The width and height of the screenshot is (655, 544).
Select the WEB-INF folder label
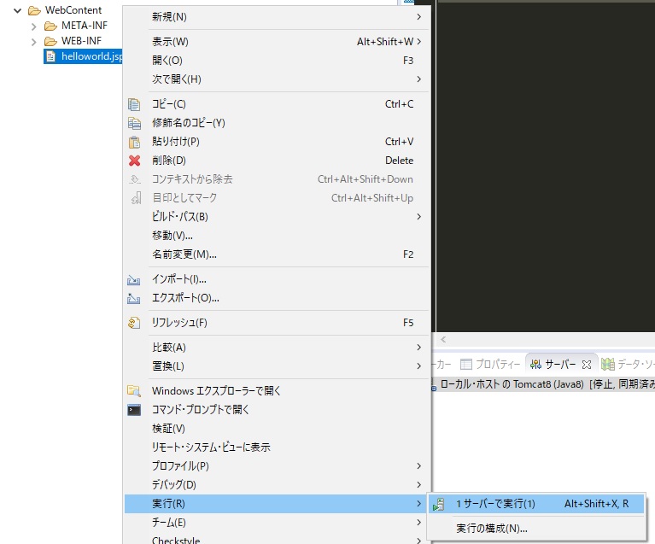(x=81, y=41)
